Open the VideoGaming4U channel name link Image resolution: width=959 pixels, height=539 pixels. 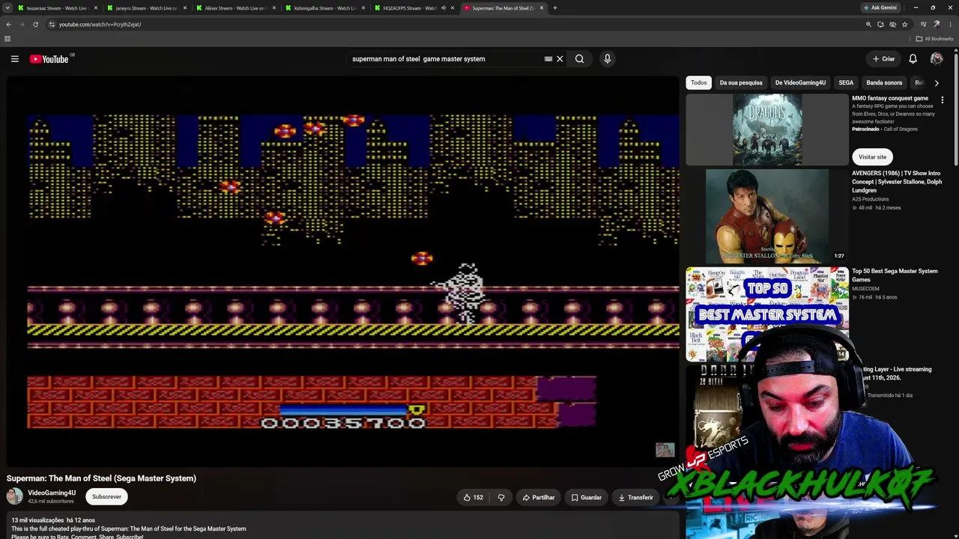pos(52,493)
